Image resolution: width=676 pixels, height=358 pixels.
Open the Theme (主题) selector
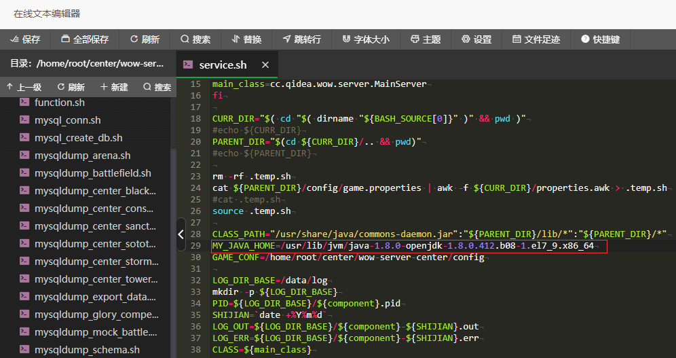coord(426,39)
